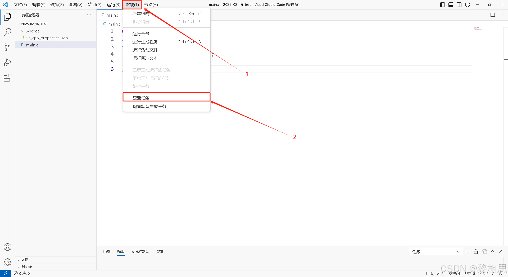508x277 pixels.
Task: Close the 终端(T) menu in menu bar
Action: coord(132,5)
